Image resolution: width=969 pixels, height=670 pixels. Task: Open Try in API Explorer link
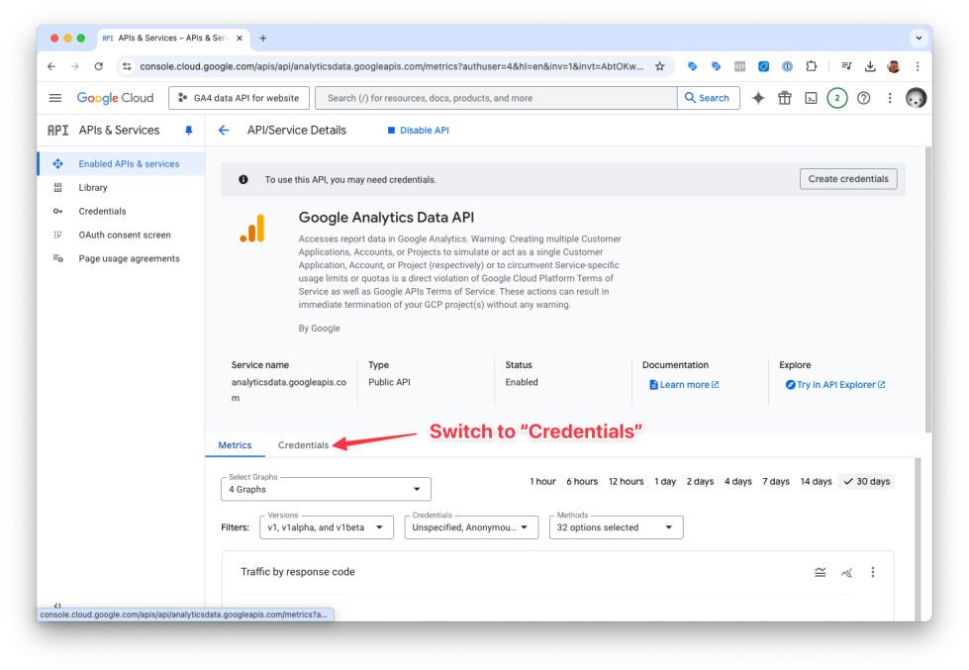(x=835, y=384)
